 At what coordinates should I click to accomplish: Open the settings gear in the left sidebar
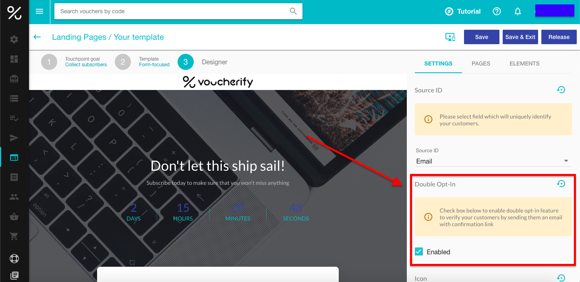[14, 39]
